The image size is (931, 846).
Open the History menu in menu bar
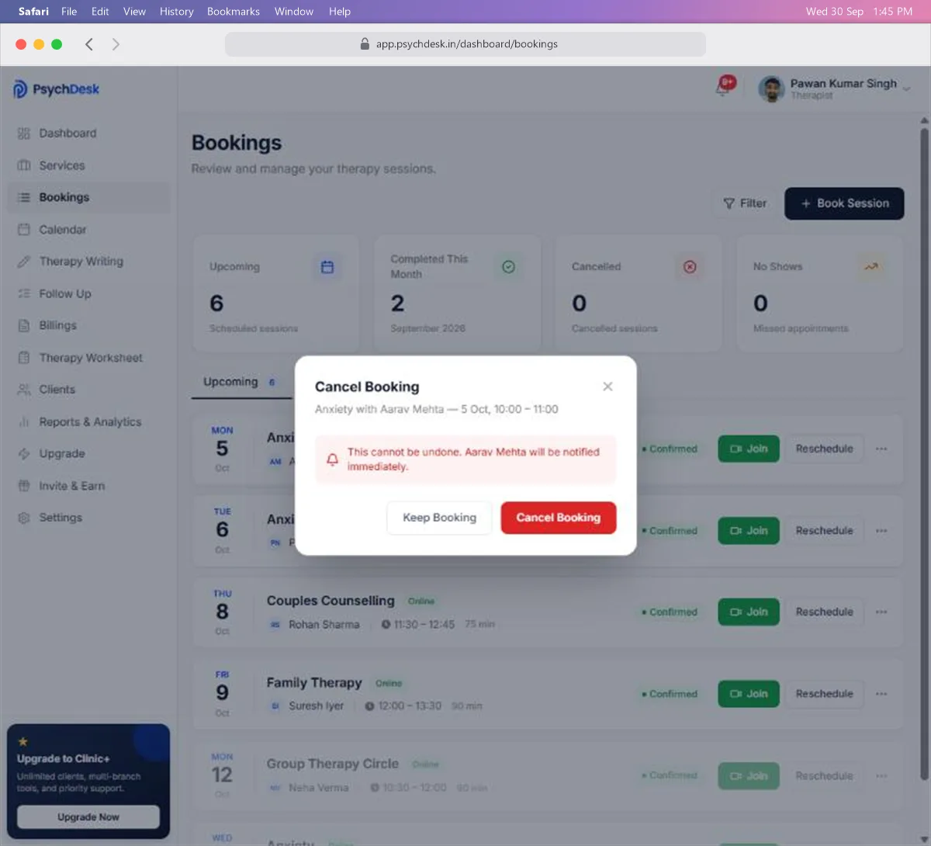(176, 12)
